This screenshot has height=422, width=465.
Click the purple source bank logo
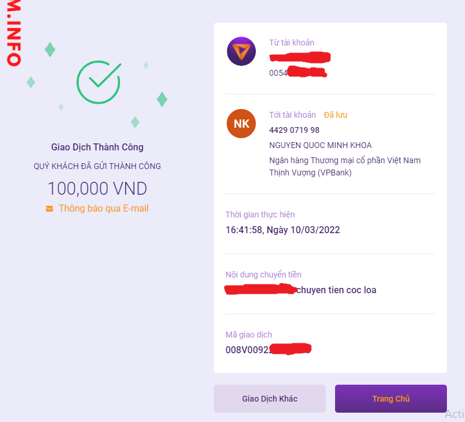[x=241, y=51]
